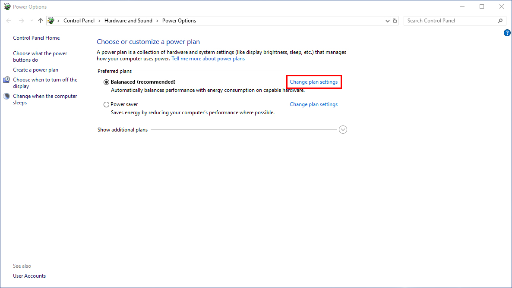The image size is (512, 288).
Task: Go to Control Panel breadcrumb
Action: click(x=79, y=21)
